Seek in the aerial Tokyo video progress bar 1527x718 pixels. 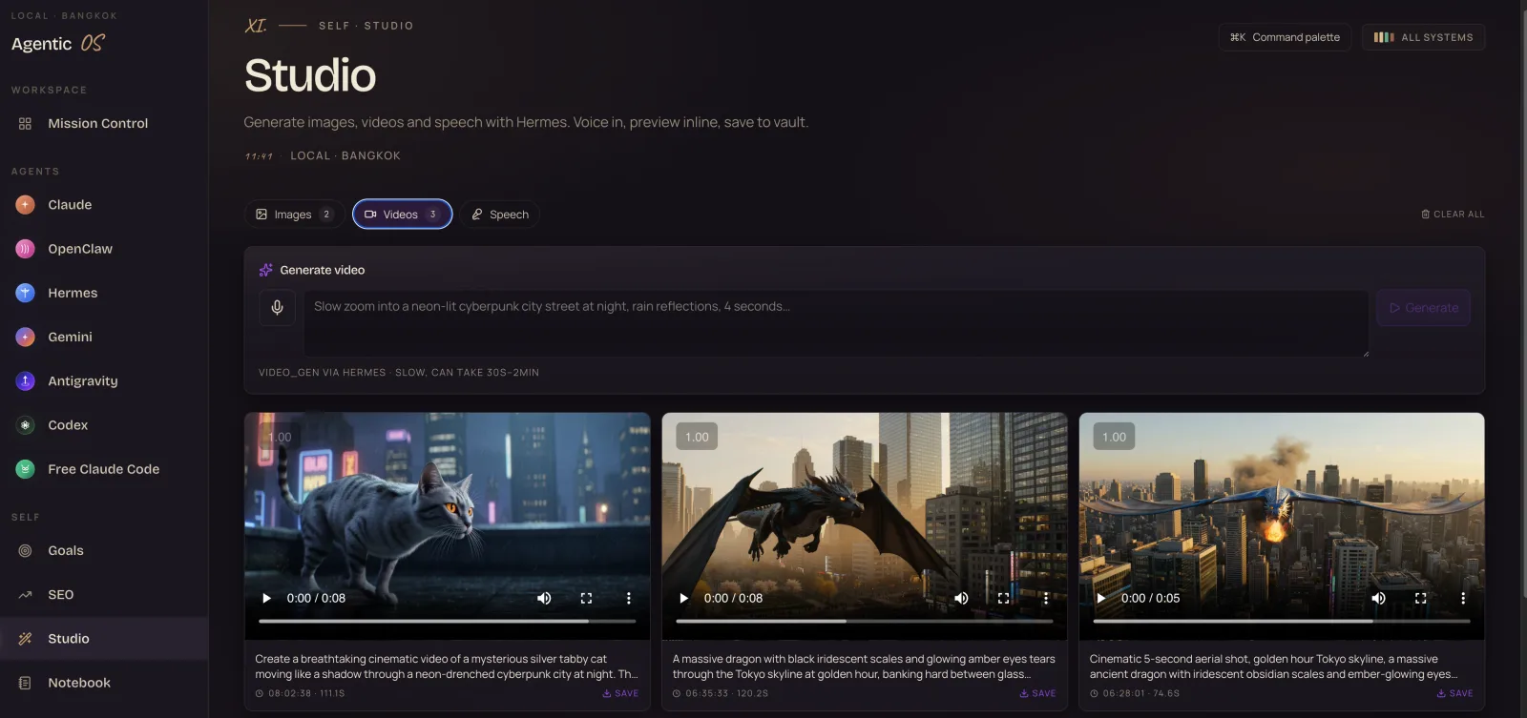pos(1281,621)
